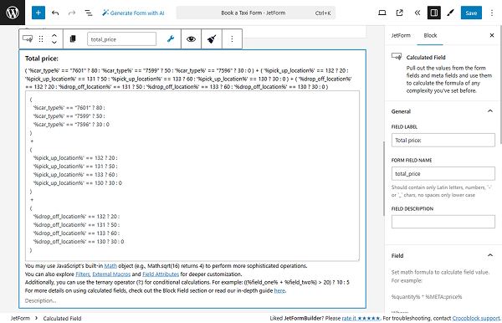Open the Book a Taxi Form command bar
502x323 pixels.
[x=255, y=13]
